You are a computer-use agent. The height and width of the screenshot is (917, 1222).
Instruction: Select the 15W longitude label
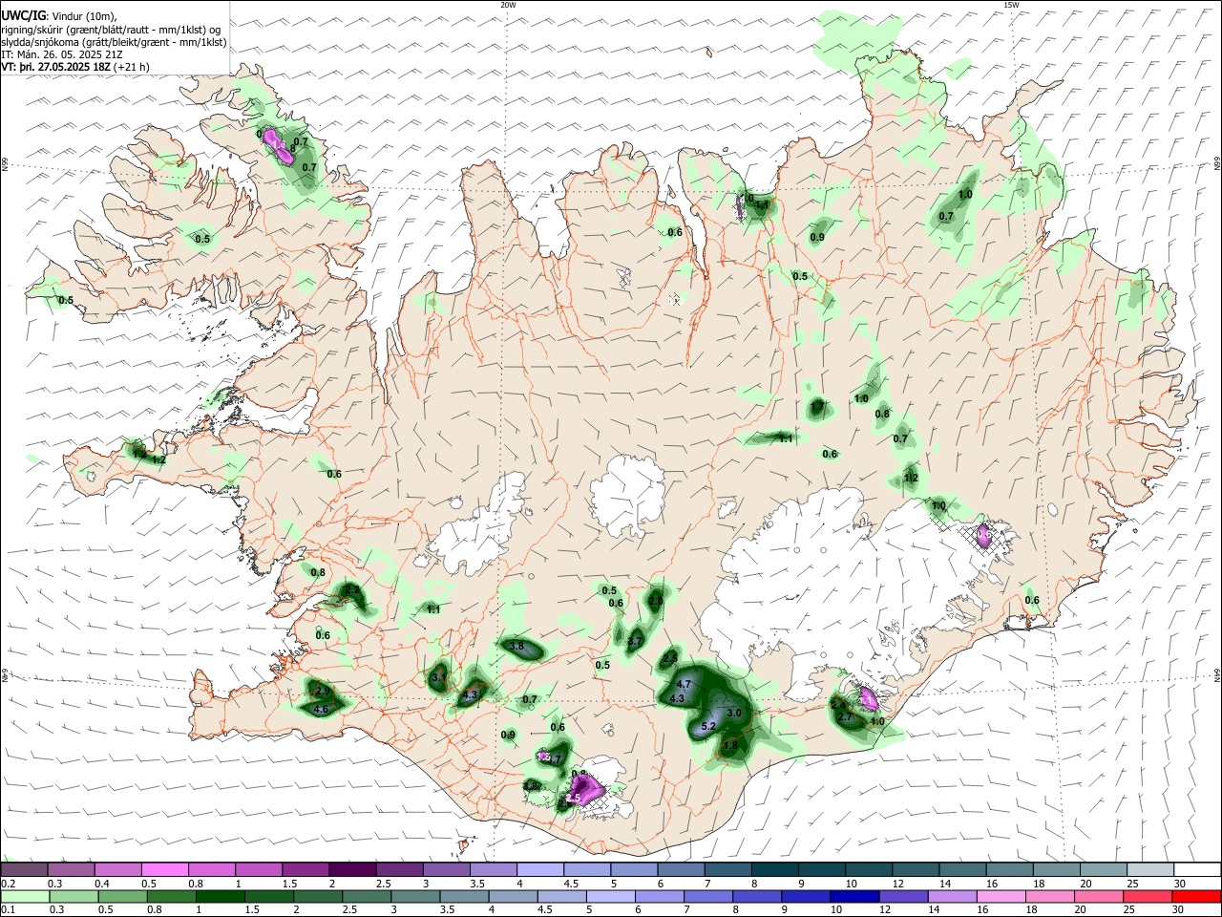(x=1011, y=5)
